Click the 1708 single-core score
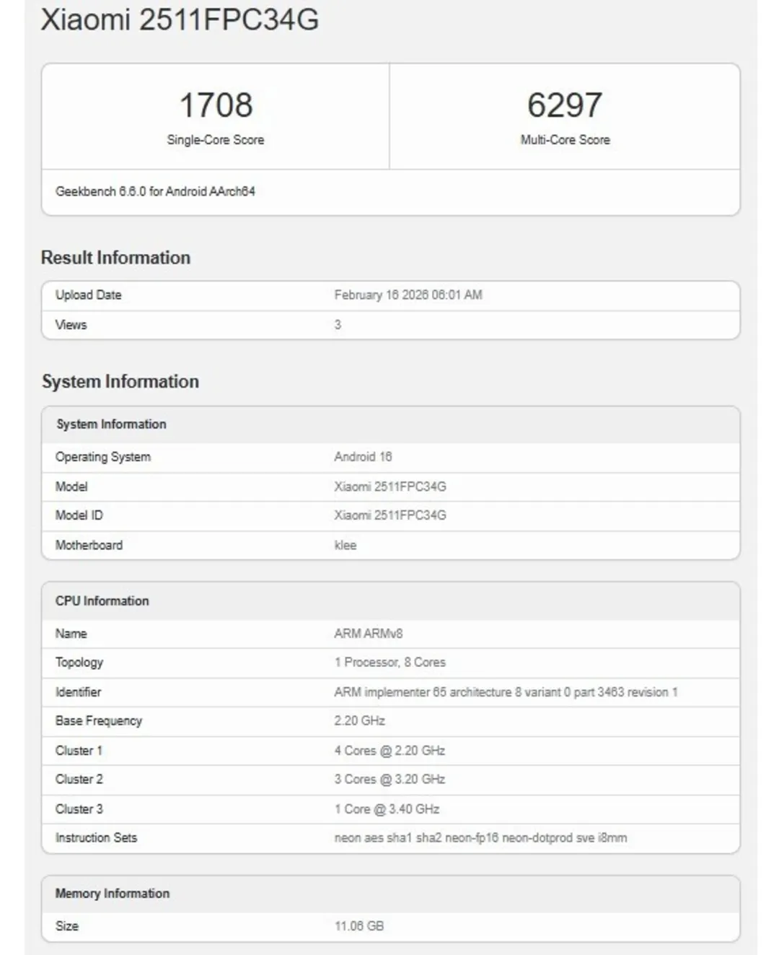The width and height of the screenshot is (779, 955). (x=216, y=105)
